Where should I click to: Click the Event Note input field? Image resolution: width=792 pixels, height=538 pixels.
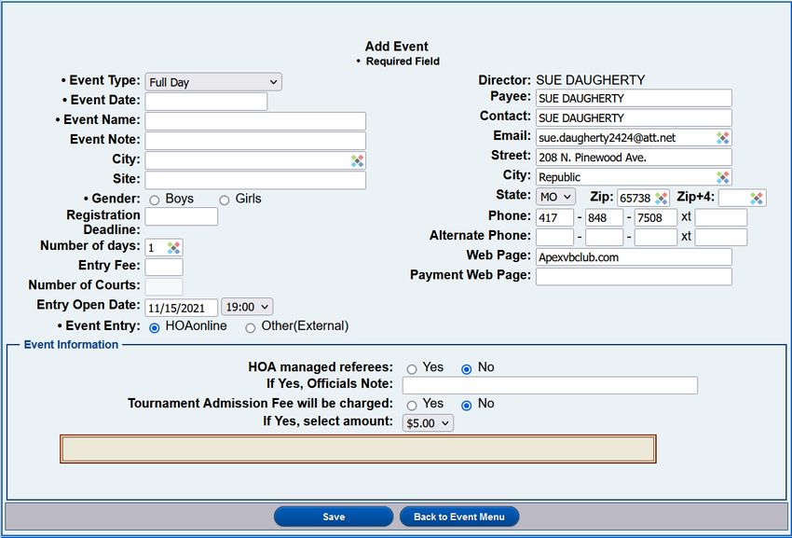tap(255, 141)
